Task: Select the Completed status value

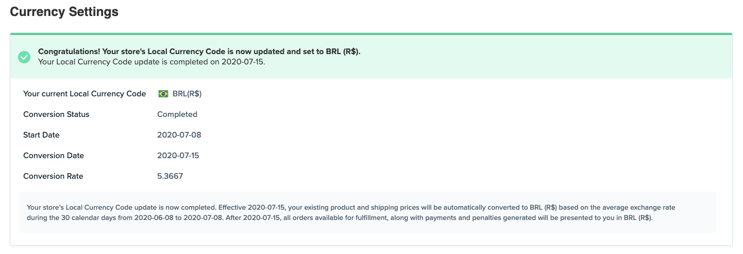Action: pyautogui.click(x=177, y=114)
